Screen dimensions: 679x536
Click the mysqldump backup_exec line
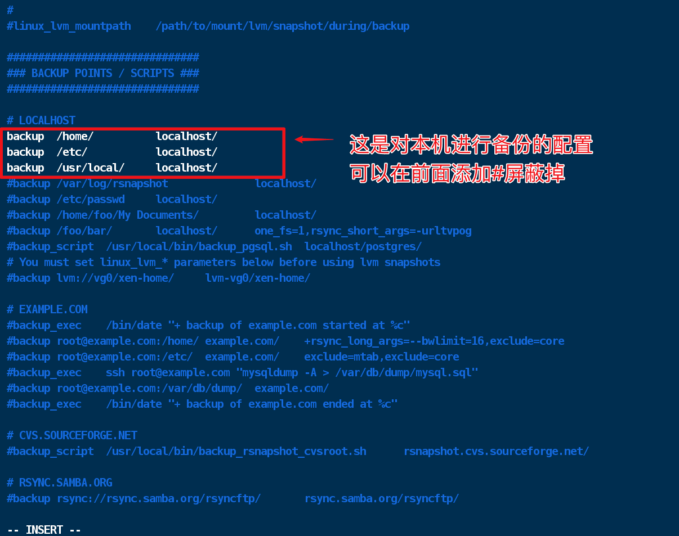click(x=243, y=372)
